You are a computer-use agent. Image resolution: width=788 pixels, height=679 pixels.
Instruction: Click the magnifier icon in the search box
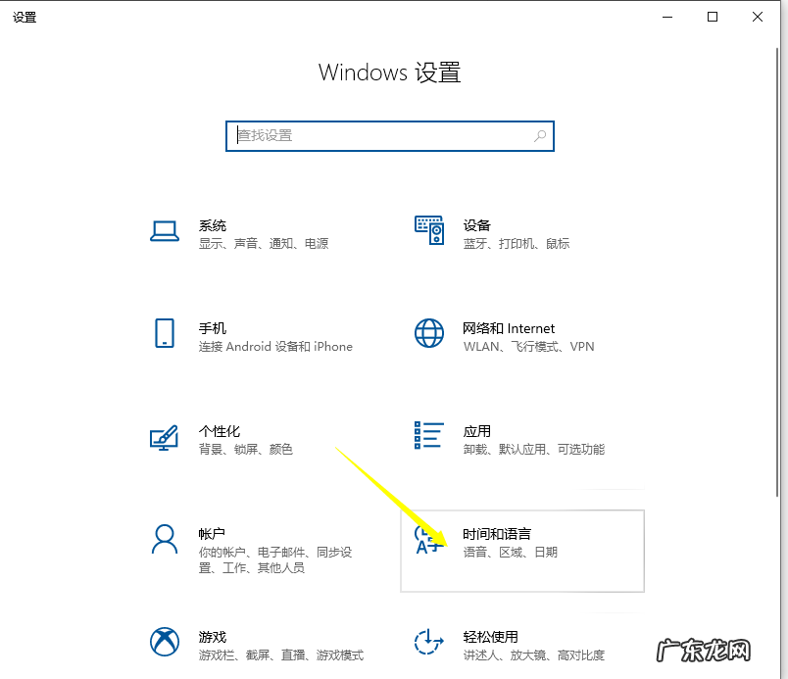pos(540,135)
